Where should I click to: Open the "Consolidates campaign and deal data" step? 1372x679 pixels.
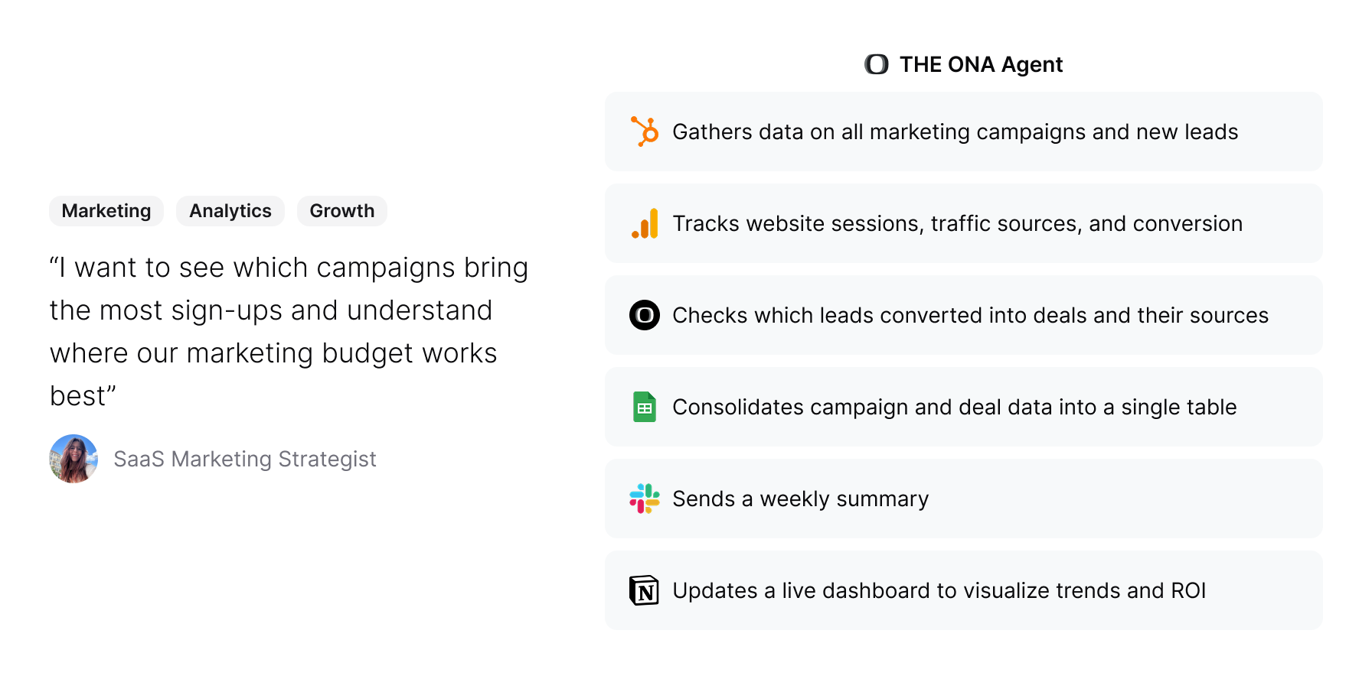tap(954, 407)
